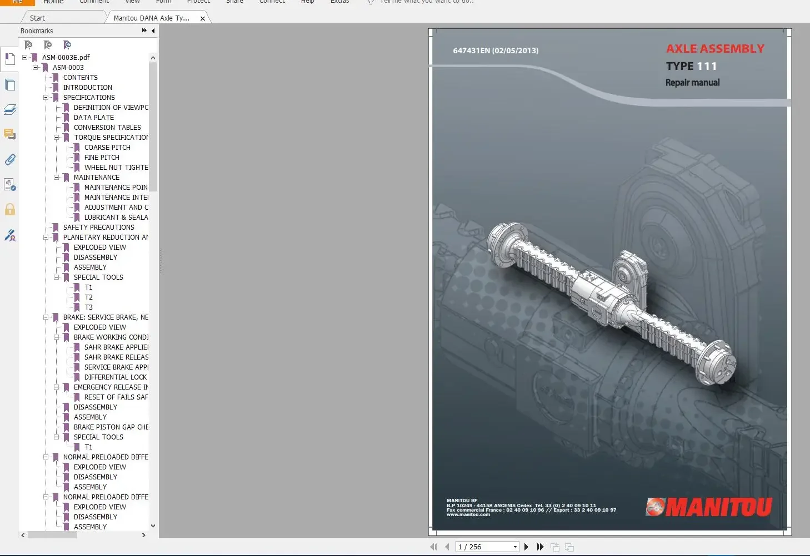Go to the next page arrow
This screenshot has height=556, width=810.
tap(526, 547)
